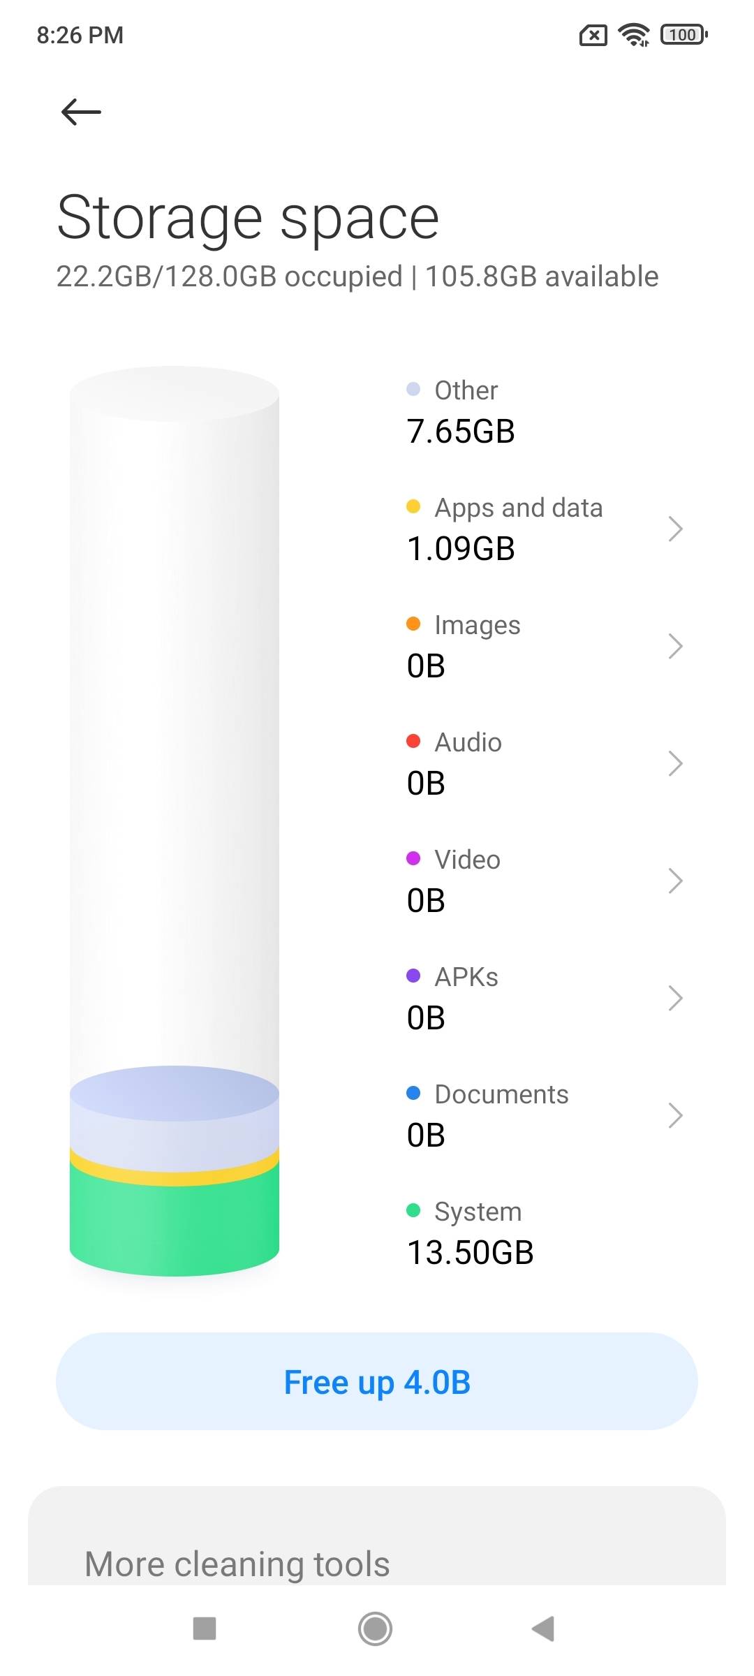754x1676 pixels.
Task: Open Images storage details chevron
Action: (x=674, y=646)
